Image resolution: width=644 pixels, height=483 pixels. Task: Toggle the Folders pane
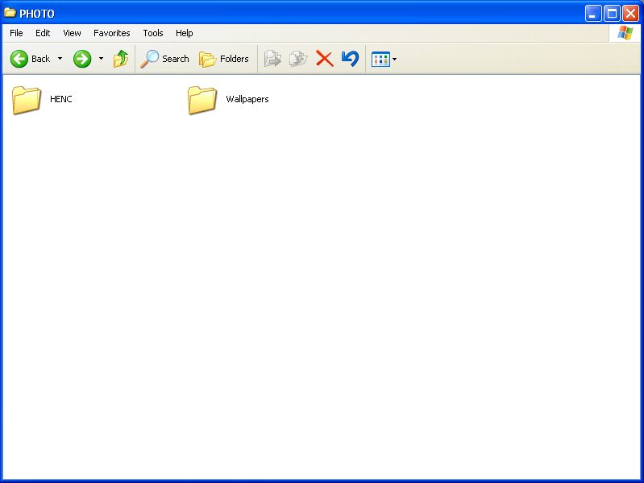click(x=224, y=59)
